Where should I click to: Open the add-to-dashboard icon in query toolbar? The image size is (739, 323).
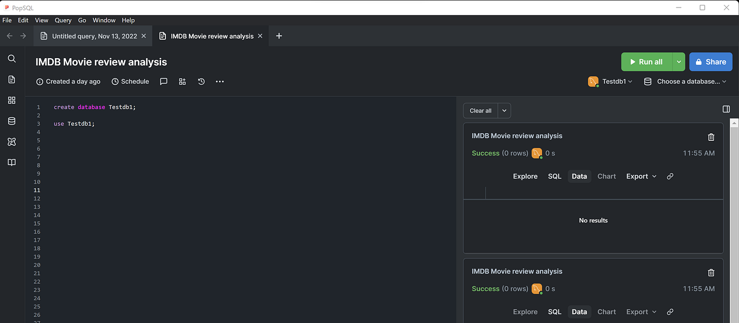(182, 82)
